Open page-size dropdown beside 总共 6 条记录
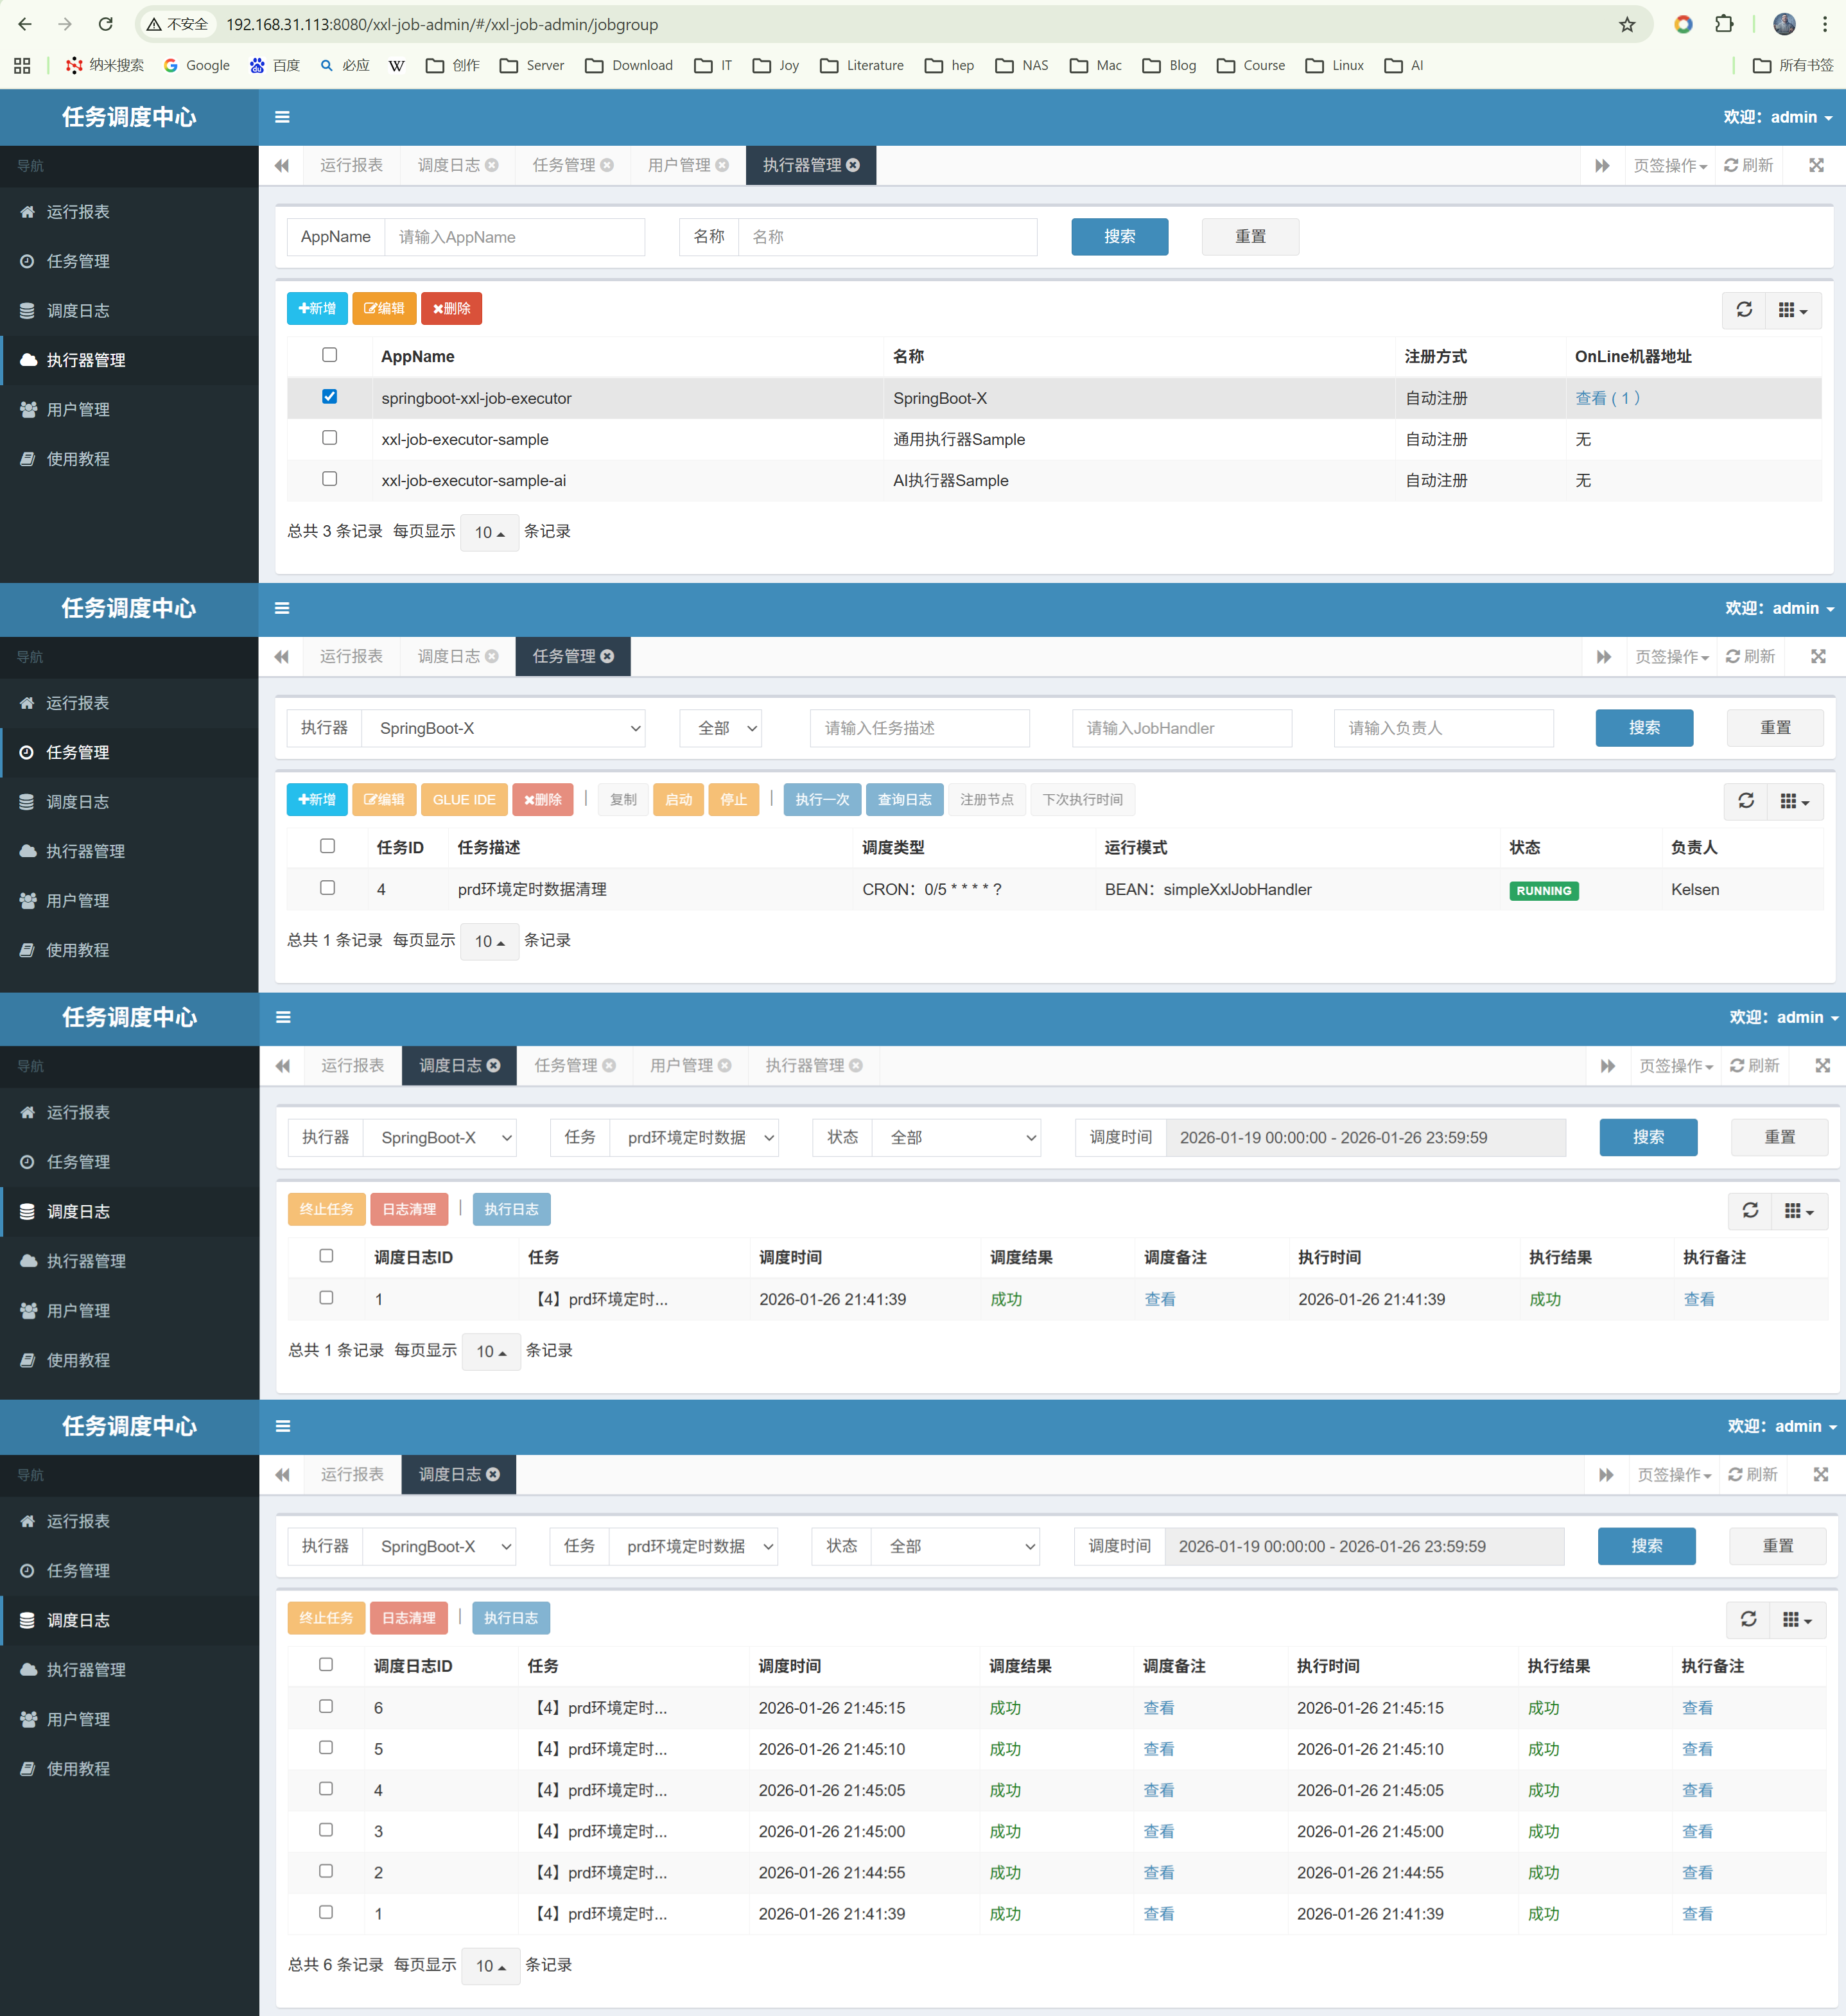 pos(490,1966)
